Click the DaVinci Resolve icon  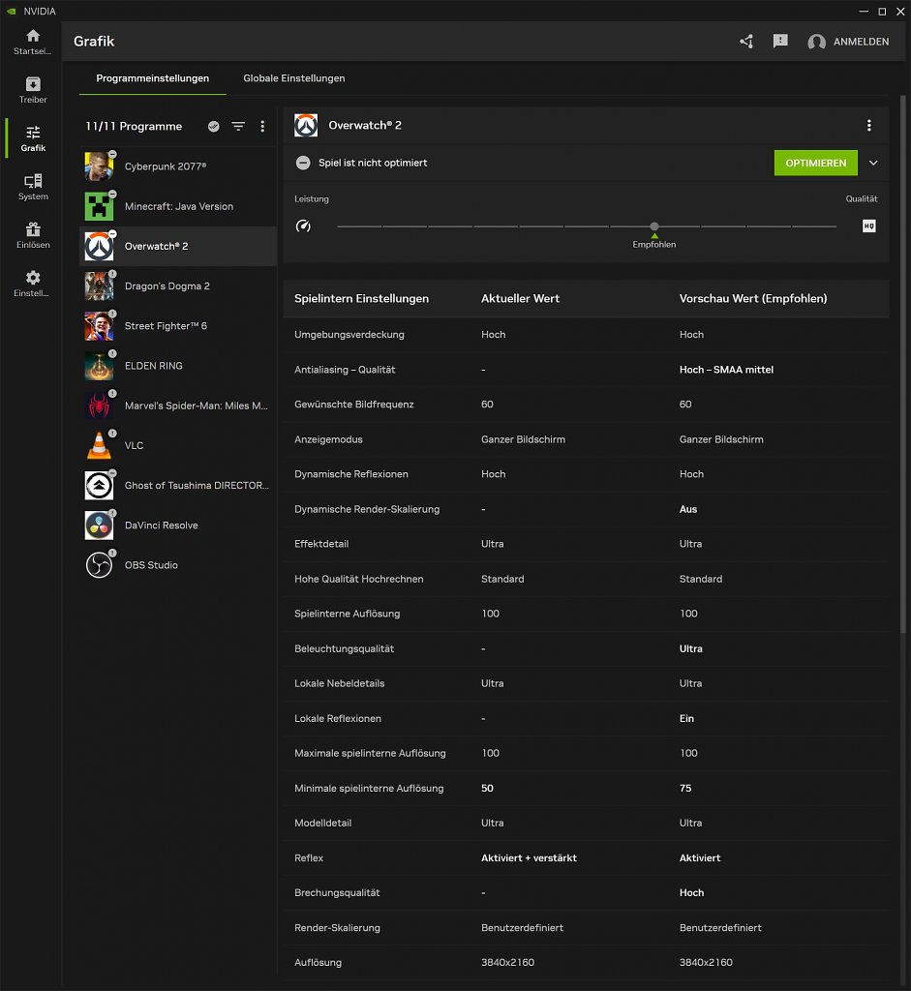click(100, 526)
